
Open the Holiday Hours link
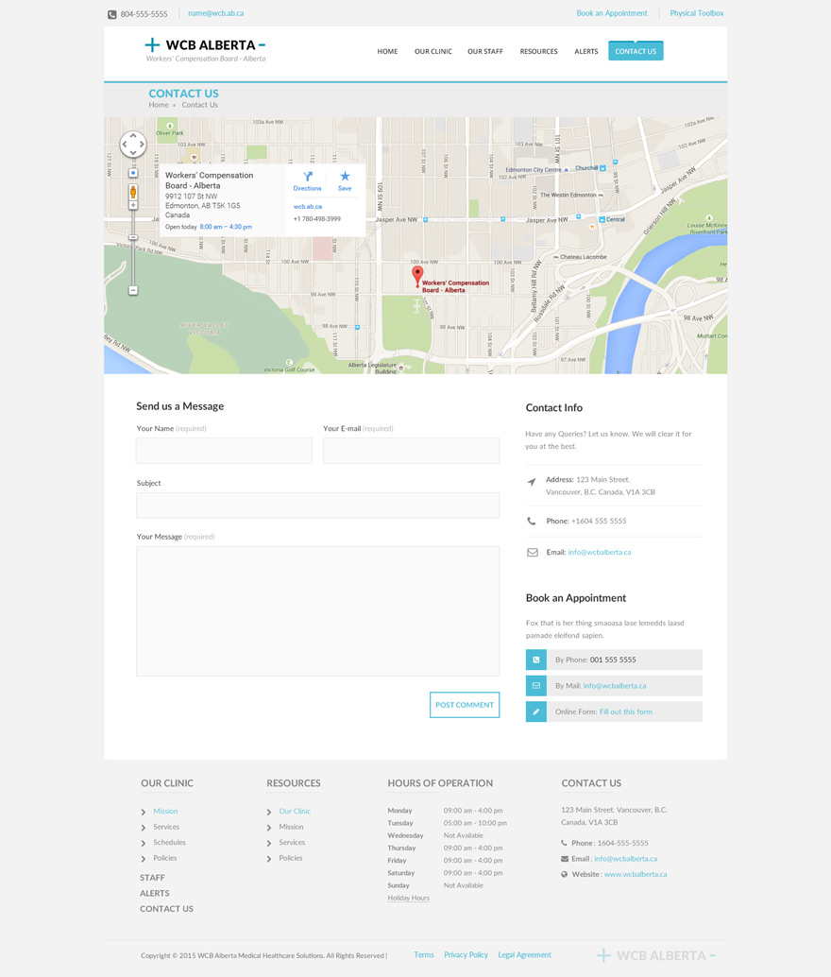pyautogui.click(x=408, y=898)
